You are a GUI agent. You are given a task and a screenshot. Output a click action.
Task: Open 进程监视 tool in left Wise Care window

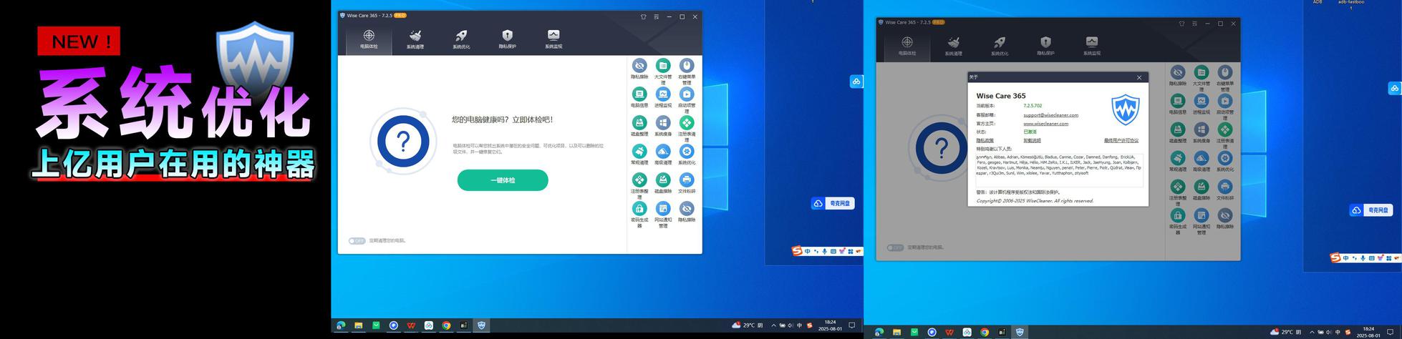point(663,98)
